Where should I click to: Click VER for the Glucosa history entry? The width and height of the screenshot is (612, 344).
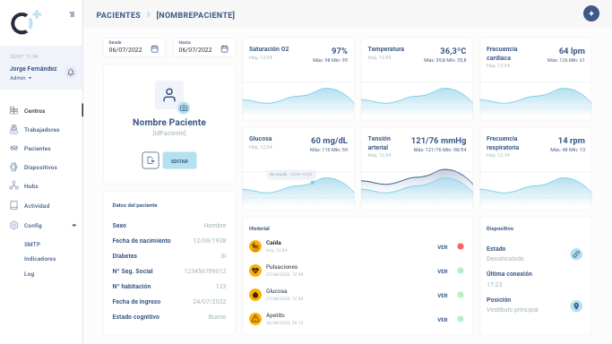click(443, 296)
